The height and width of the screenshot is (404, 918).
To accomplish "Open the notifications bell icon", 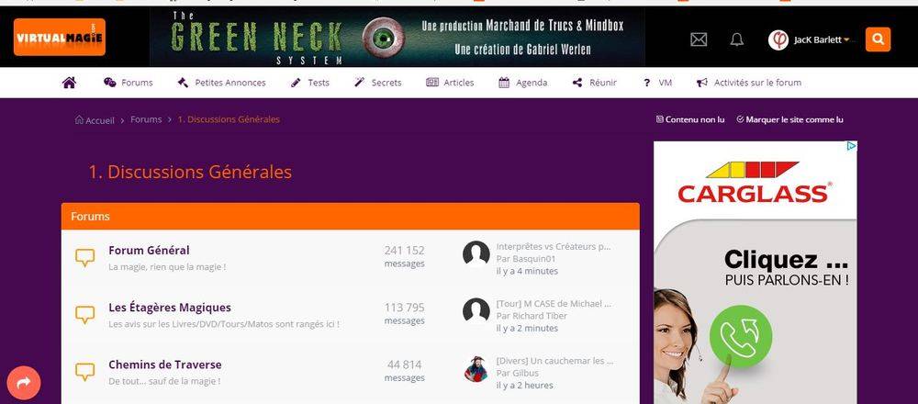I will pos(737,39).
